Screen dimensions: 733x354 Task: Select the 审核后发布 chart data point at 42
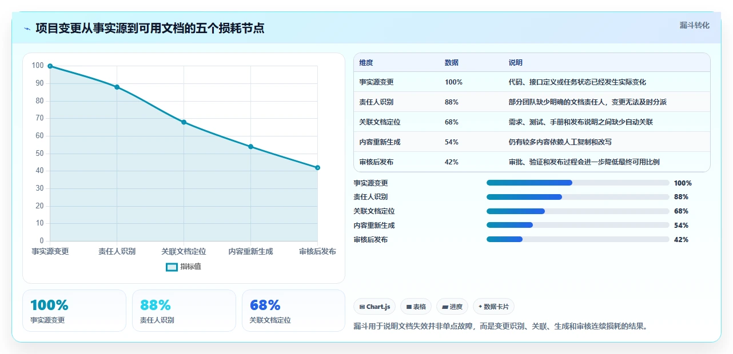317,168
